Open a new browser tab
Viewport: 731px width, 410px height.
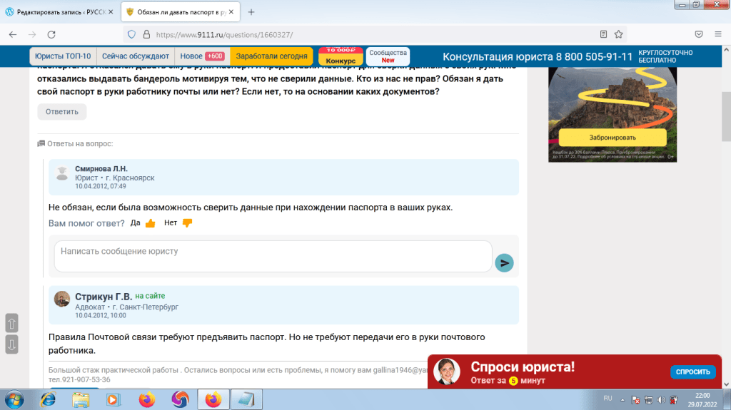pyautogui.click(x=251, y=12)
